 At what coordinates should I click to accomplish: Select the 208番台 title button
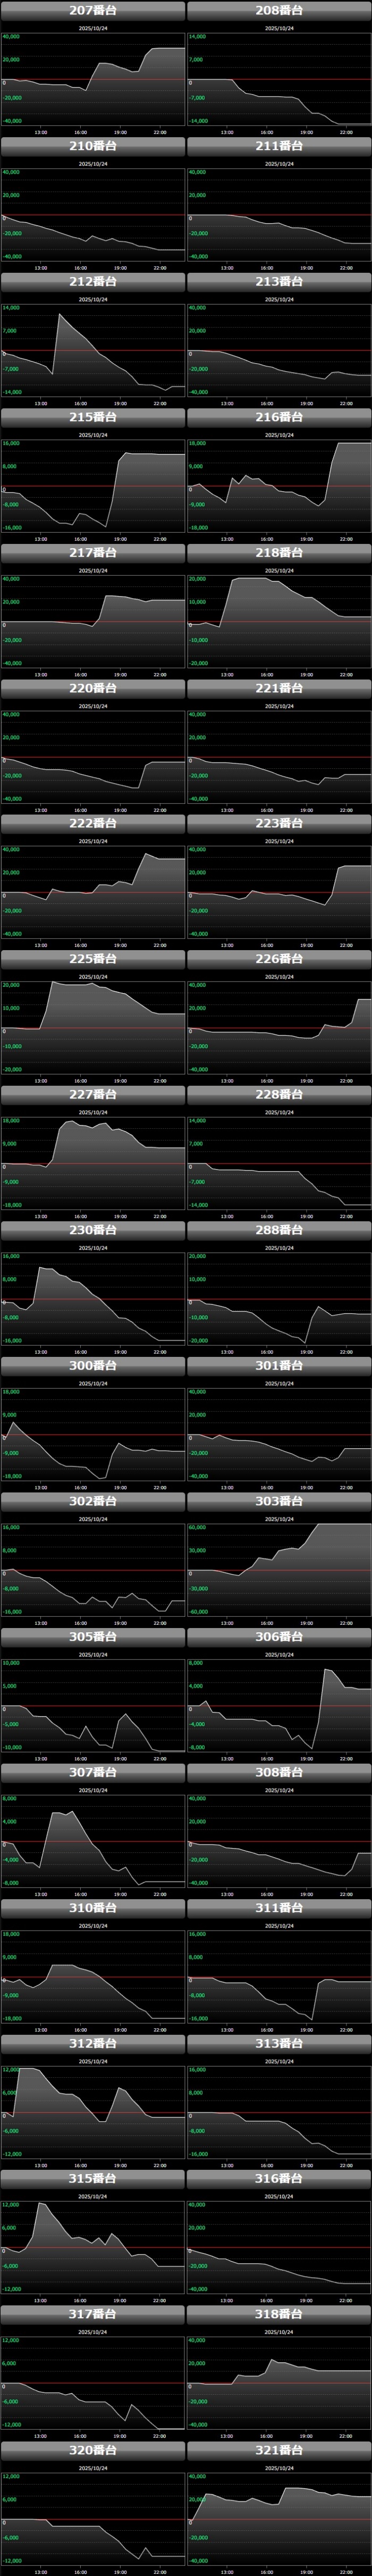tap(279, 10)
